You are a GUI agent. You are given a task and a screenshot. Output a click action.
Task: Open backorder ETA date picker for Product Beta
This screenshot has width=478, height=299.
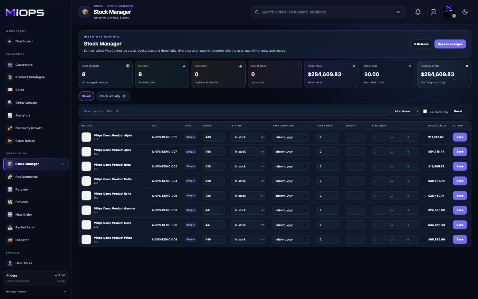pyautogui.click(x=290, y=166)
